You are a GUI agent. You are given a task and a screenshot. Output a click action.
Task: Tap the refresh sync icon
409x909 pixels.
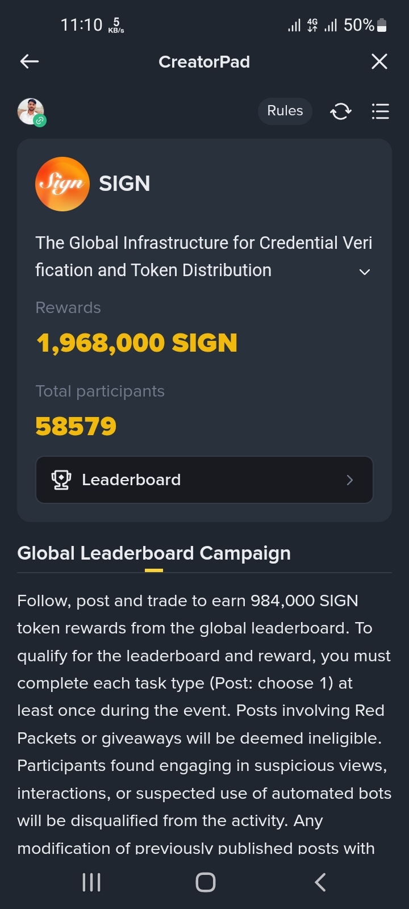pos(341,111)
